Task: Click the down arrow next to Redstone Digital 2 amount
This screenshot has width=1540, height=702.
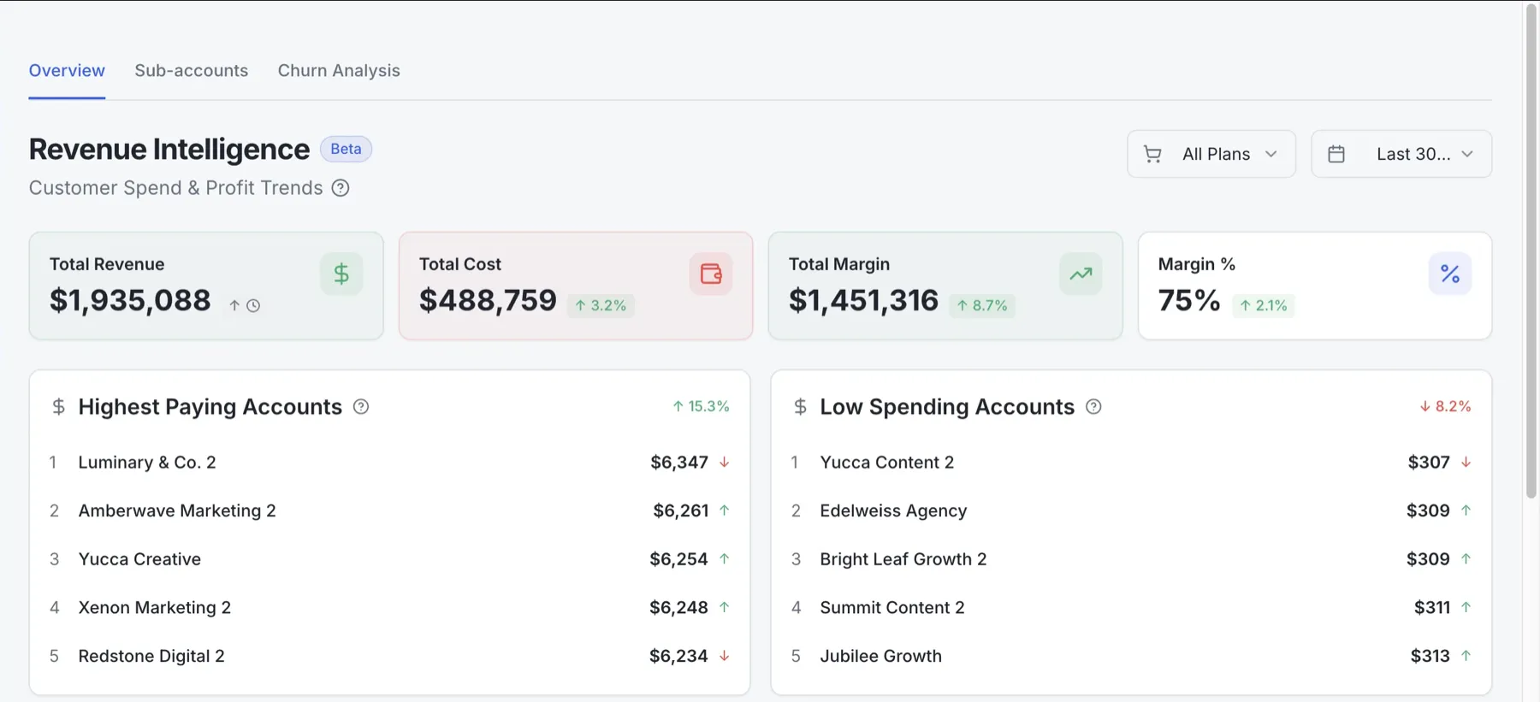Action: point(725,656)
